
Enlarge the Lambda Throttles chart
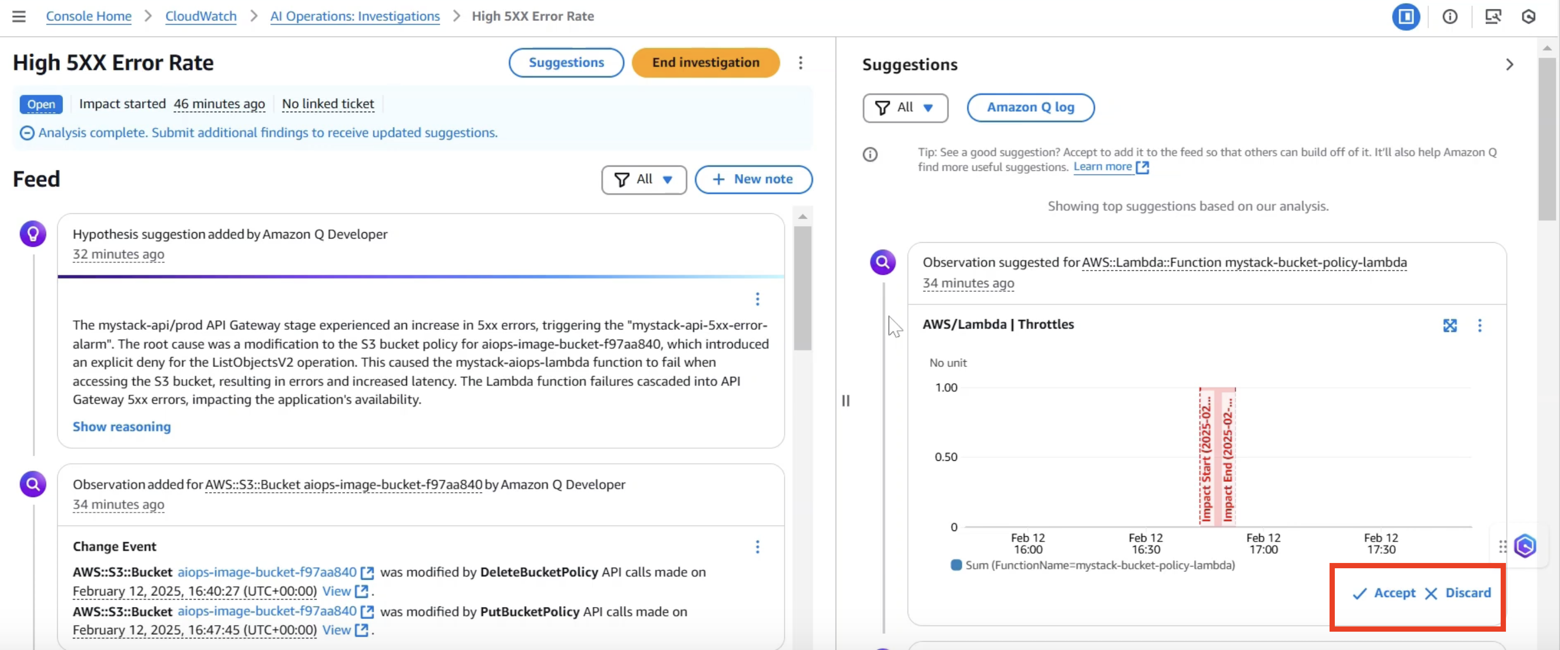1450,326
